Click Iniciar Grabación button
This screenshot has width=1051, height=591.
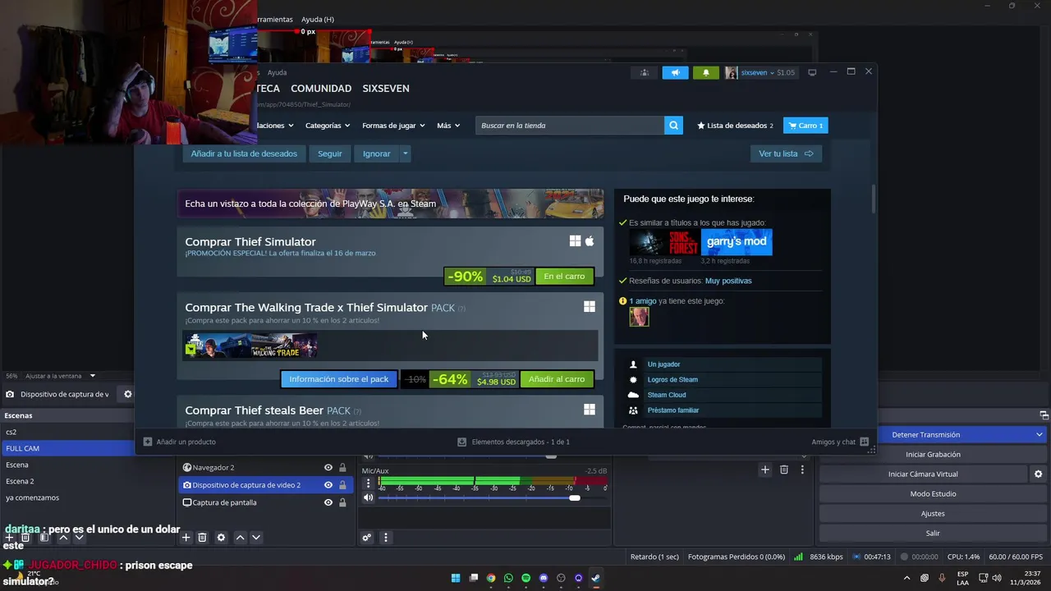click(x=933, y=454)
